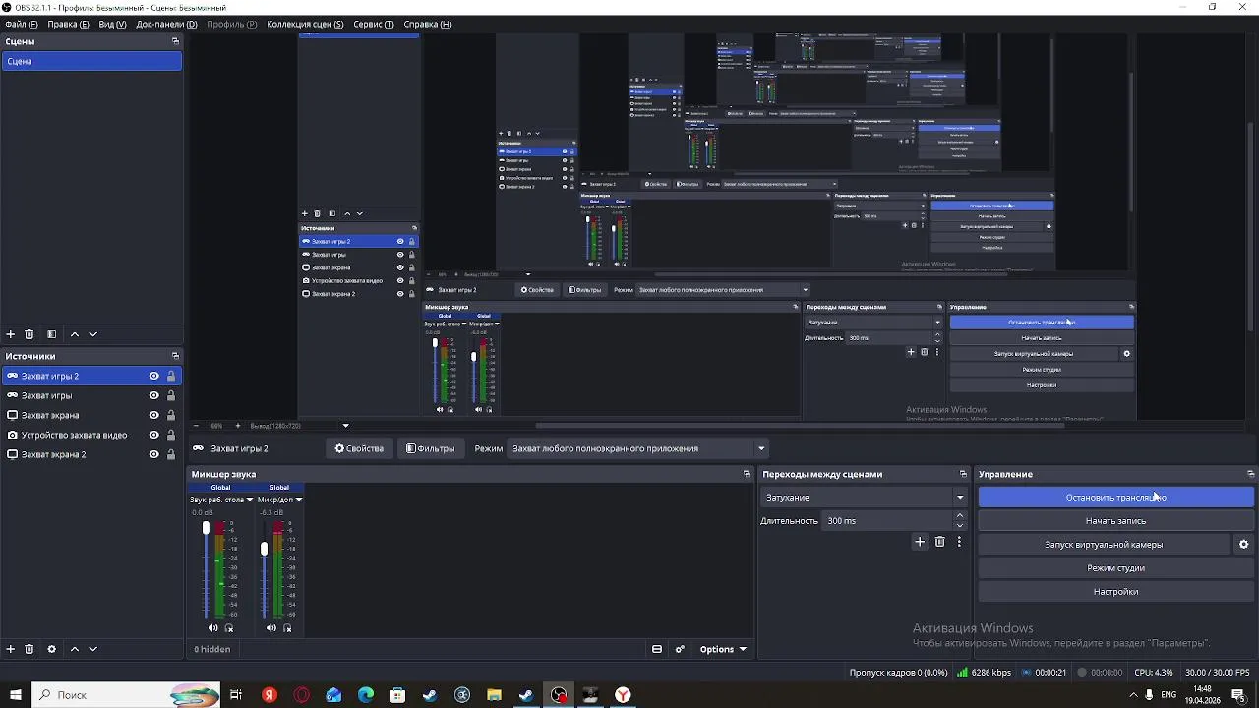
Task: Pop out the Источники dock panel
Action: 175,356
